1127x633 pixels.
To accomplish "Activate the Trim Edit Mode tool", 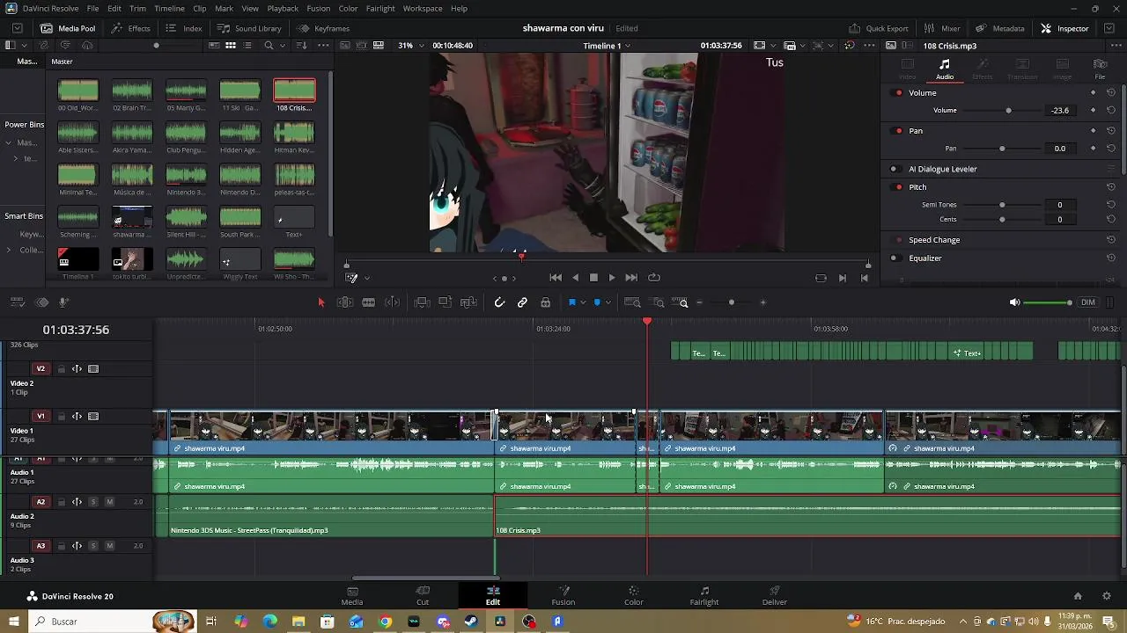I will click(345, 302).
